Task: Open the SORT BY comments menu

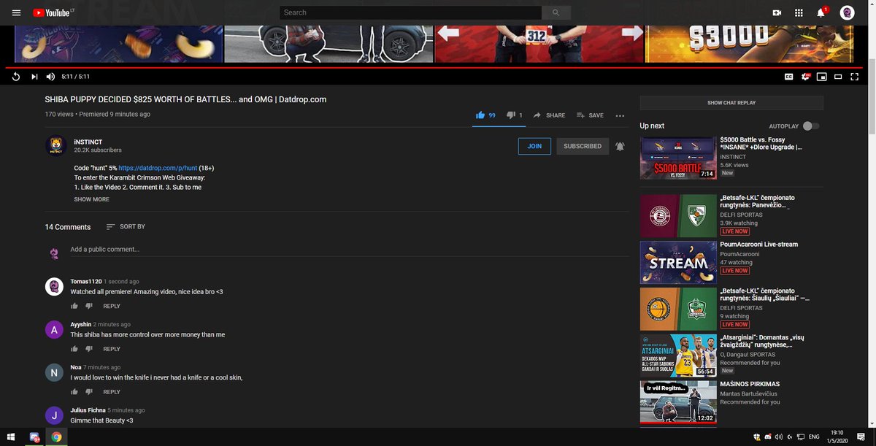Action: [126, 227]
